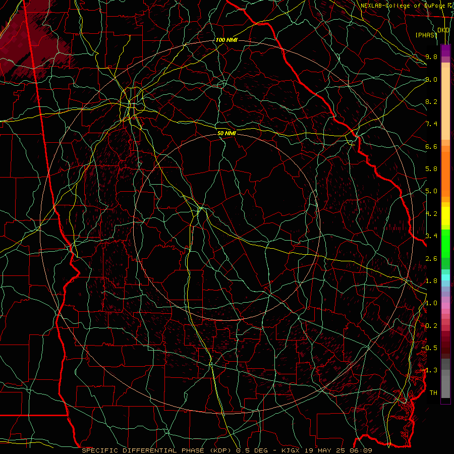The height and width of the screenshot is (454, 454).
Task: Select the 7.4 value on the color scale
Action: pos(431,124)
